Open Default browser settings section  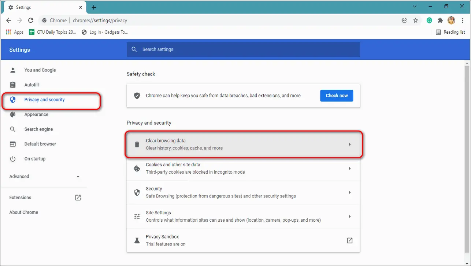coord(40,144)
